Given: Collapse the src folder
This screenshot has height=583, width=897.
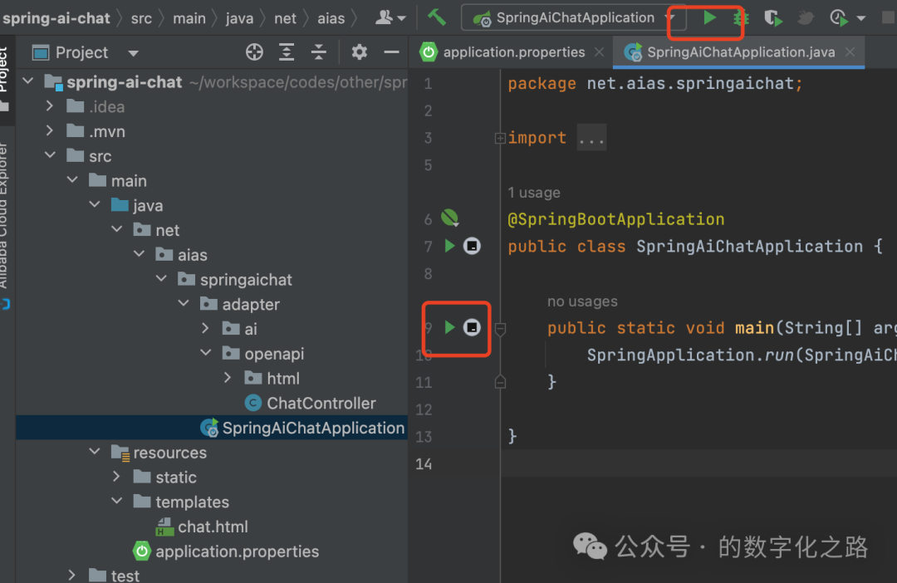Looking at the screenshot, I should (50, 155).
